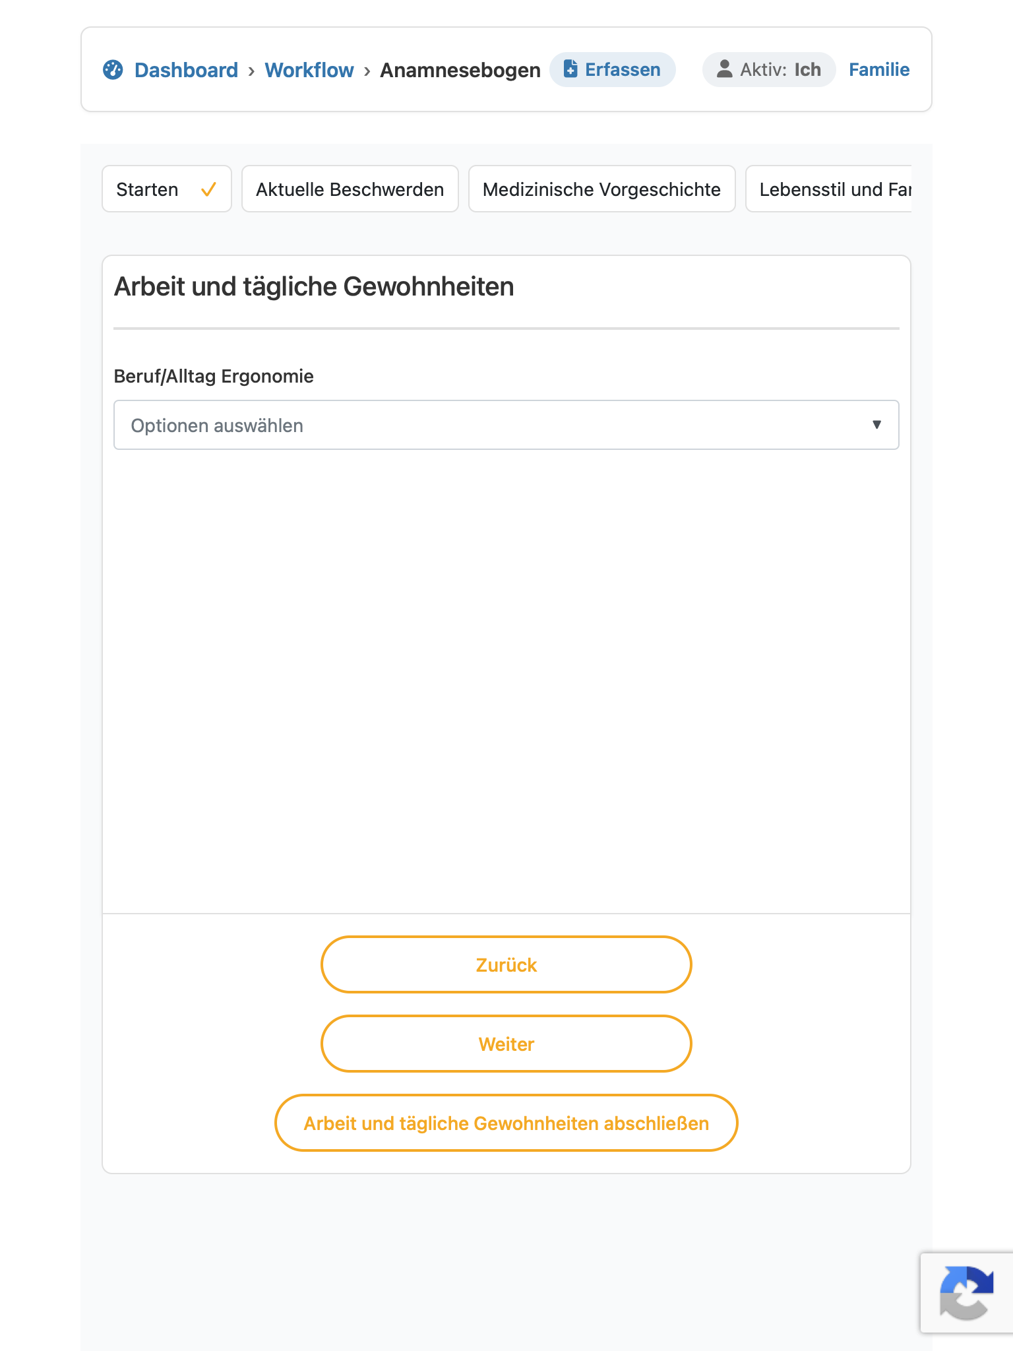Click the Erfassen document-plus icon
The image size is (1013, 1351).
coord(570,69)
